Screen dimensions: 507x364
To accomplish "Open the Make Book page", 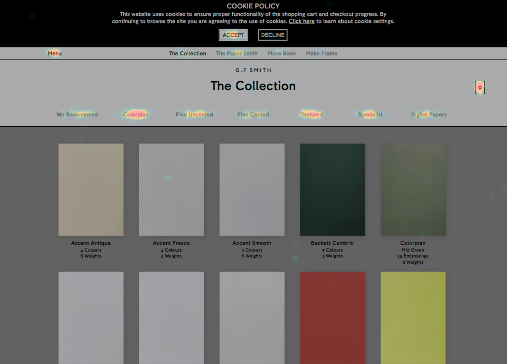I will click(281, 53).
